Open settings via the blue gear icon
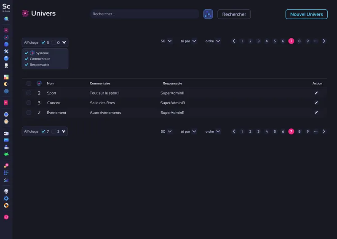 (6, 198)
